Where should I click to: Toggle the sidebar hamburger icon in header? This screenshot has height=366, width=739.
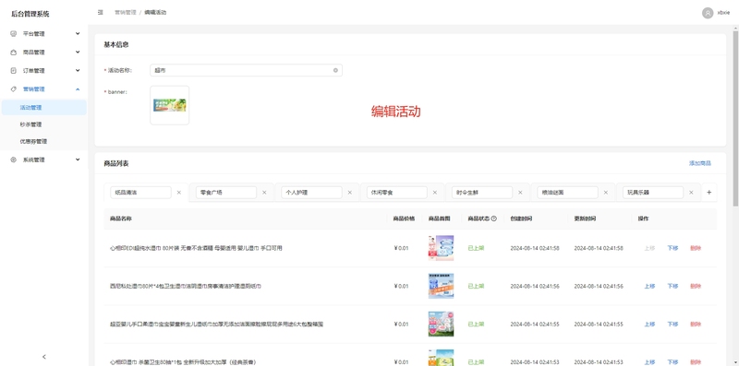pyautogui.click(x=101, y=13)
